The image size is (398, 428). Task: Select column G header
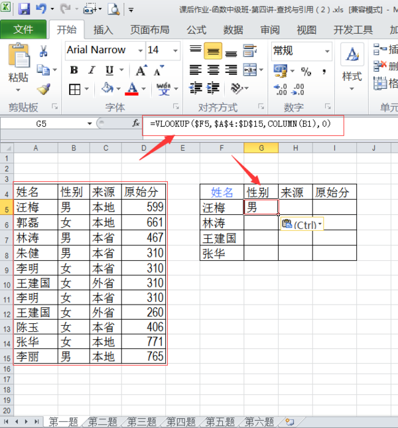tap(261, 148)
